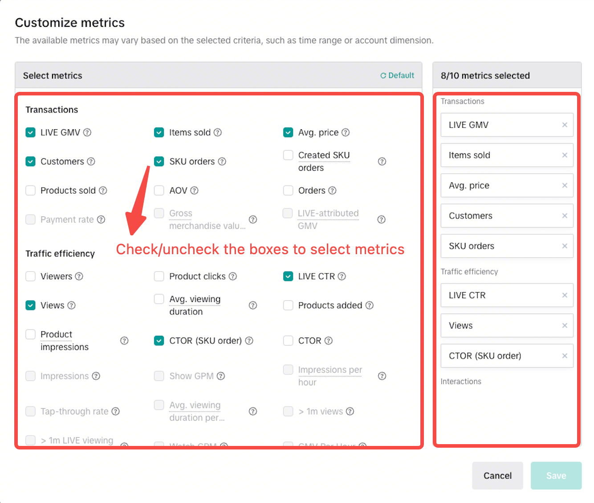Remove Views from selected metrics
This screenshot has width=594, height=503.
(565, 326)
